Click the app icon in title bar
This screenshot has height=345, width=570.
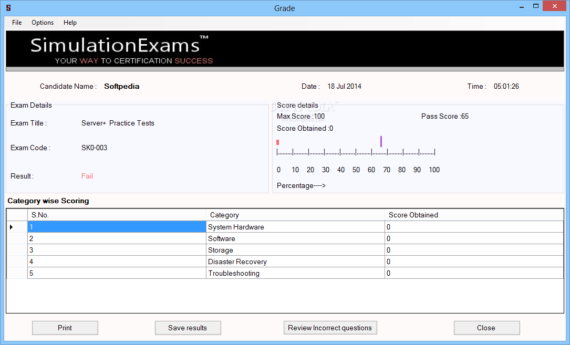(x=8, y=8)
